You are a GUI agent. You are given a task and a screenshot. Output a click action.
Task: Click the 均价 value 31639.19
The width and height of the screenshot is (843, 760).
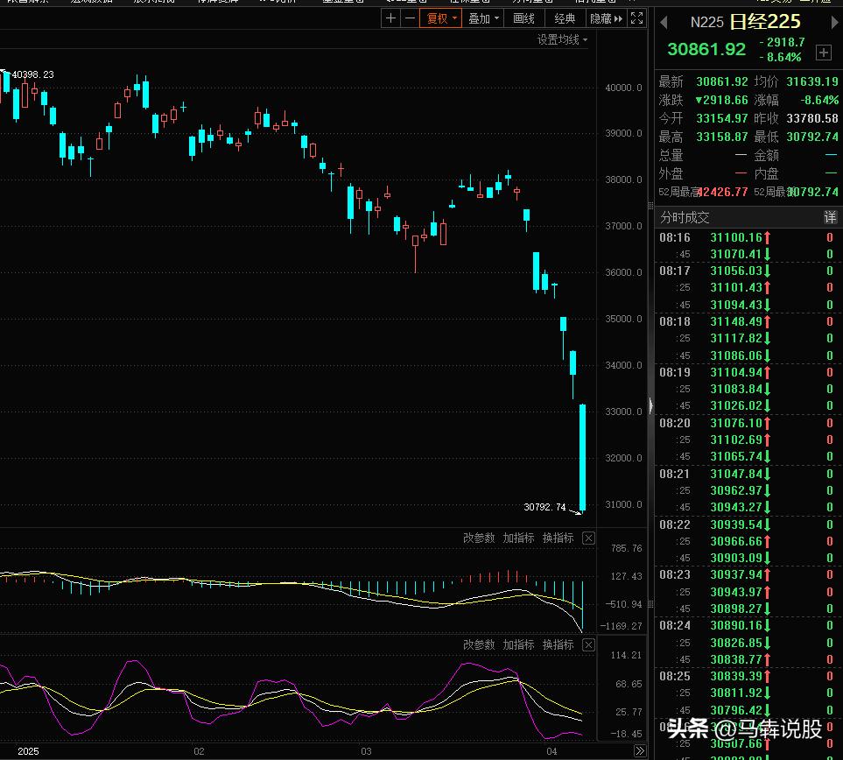[811, 81]
